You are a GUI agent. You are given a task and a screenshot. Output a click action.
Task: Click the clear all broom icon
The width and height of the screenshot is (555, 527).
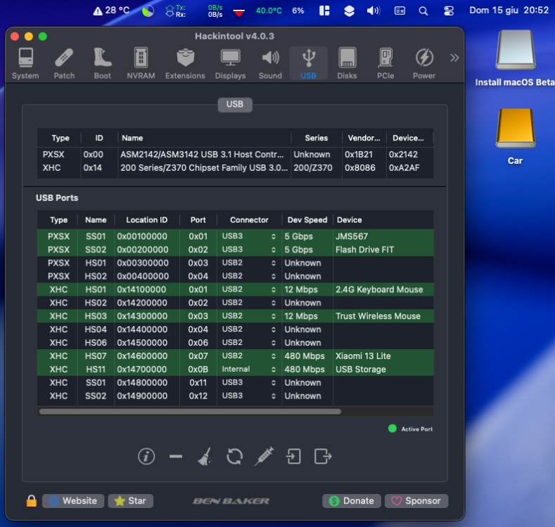[205, 456]
